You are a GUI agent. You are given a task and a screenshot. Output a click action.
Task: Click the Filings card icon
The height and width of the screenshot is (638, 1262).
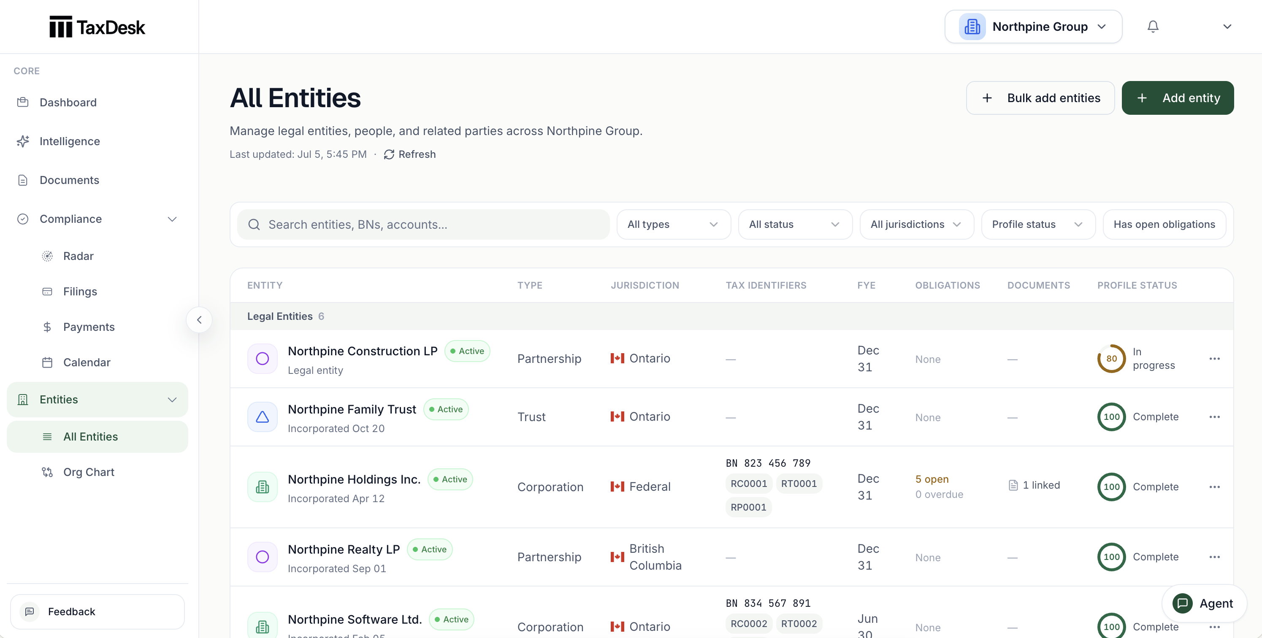coord(47,291)
